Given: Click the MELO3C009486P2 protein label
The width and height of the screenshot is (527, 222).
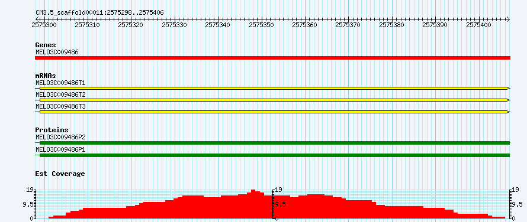Looking at the screenshot, I should tap(60, 137).
